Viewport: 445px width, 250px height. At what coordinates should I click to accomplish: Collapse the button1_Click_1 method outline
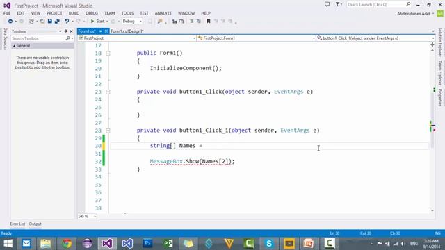point(108,131)
